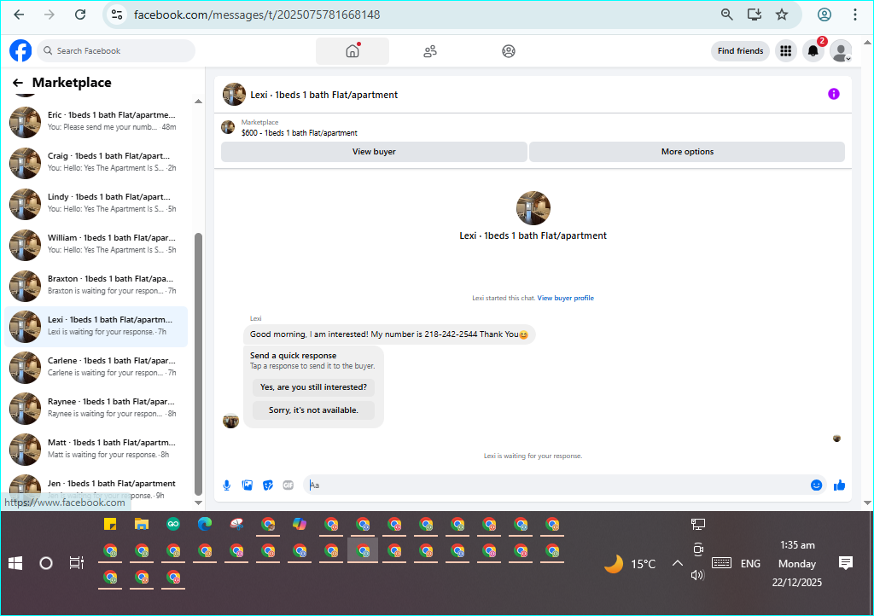Screen dimensions: 874x616
Task: Open the notifications bell icon
Action: (x=813, y=51)
